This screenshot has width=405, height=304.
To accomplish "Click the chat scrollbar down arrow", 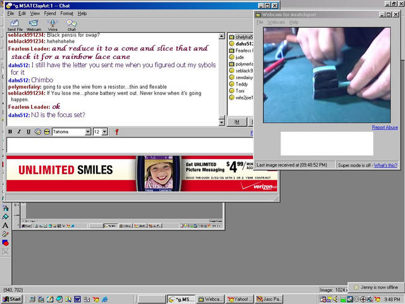I will pos(221,122).
